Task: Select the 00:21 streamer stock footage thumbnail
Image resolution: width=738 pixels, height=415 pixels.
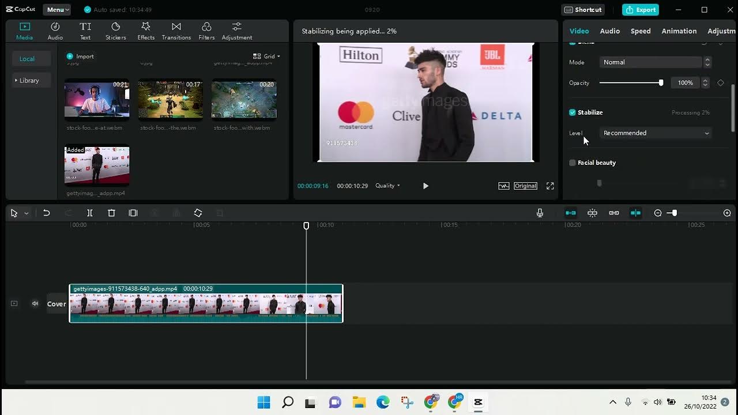Action: click(97, 99)
